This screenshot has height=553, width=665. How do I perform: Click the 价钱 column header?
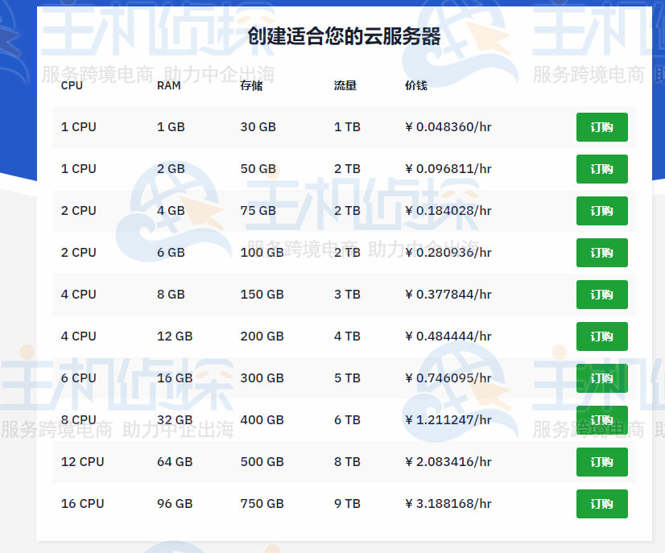416,85
